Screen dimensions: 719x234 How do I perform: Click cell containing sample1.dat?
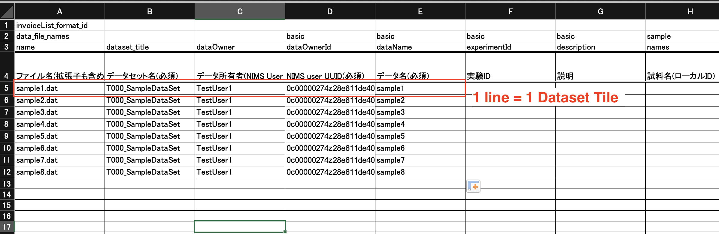59,88
